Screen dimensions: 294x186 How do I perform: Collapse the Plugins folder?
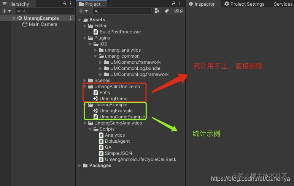(x=84, y=38)
